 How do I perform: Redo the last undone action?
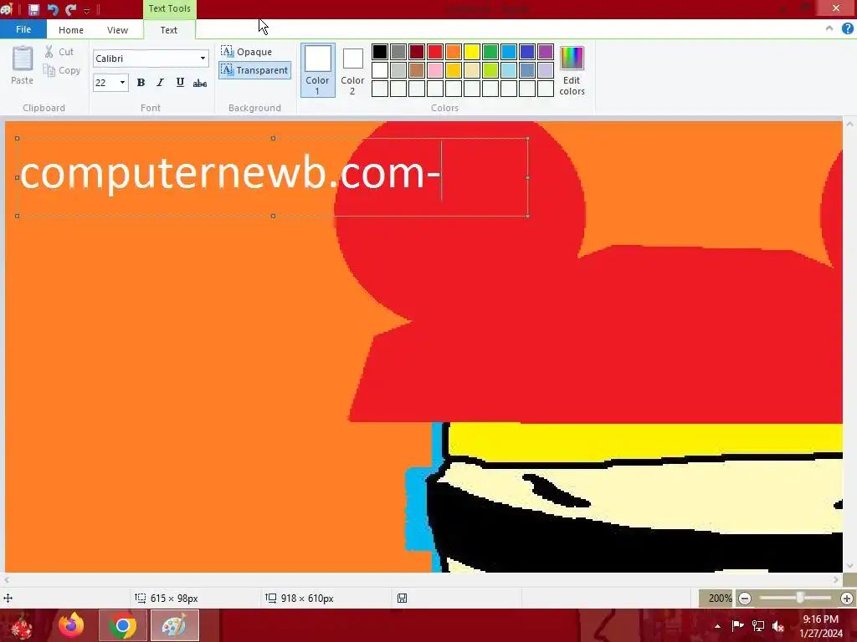(x=70, y=9)
